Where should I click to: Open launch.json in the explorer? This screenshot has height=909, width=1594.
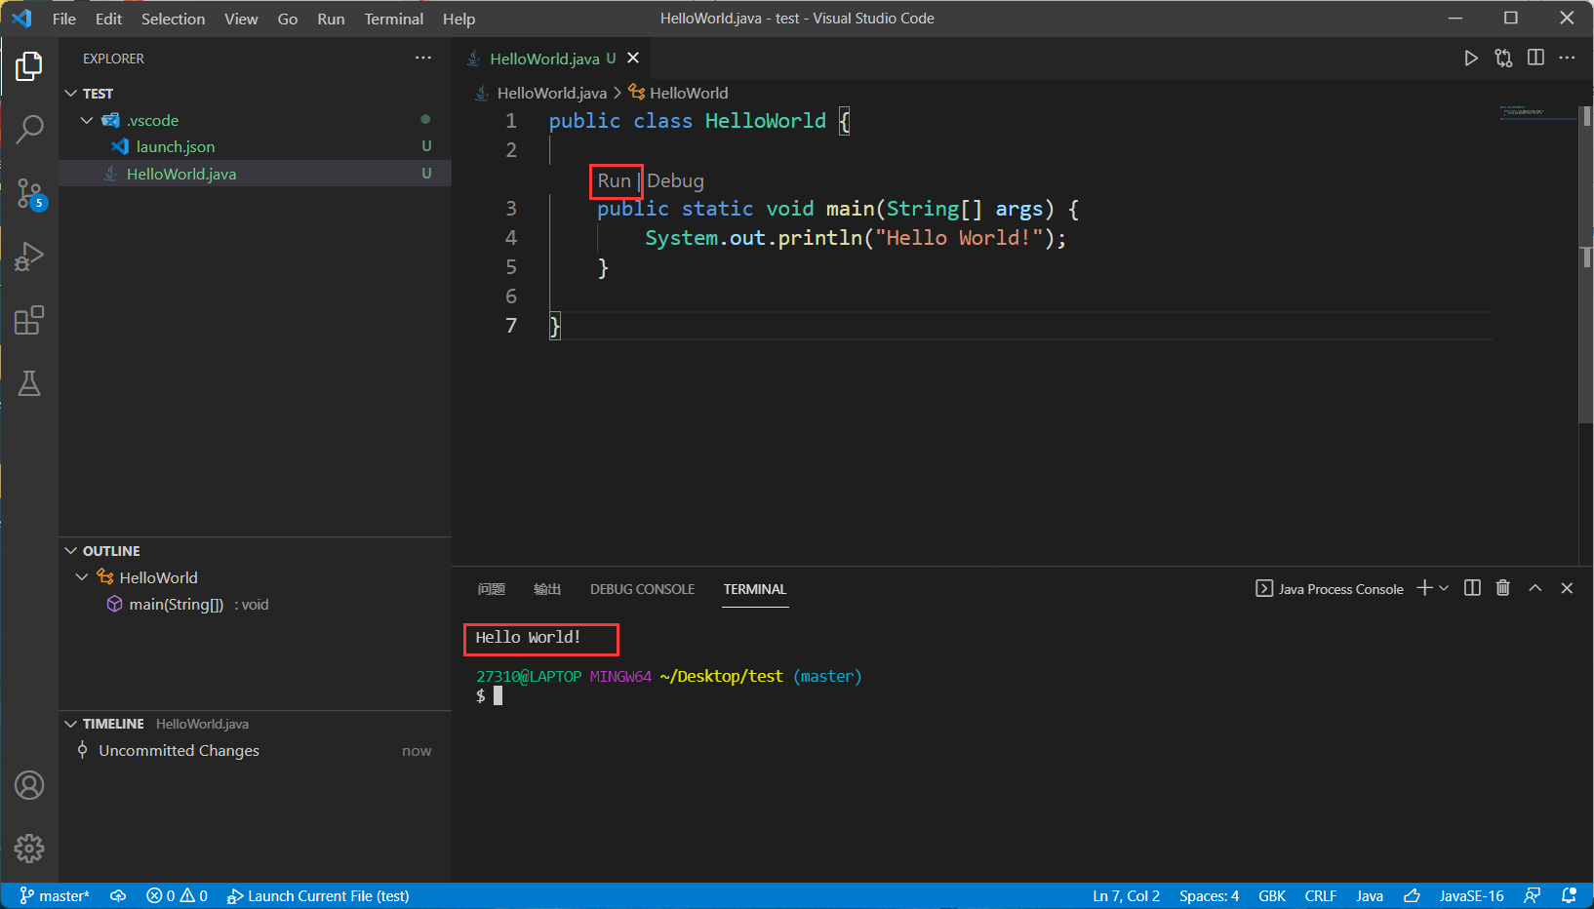click(x=176, y=146)
